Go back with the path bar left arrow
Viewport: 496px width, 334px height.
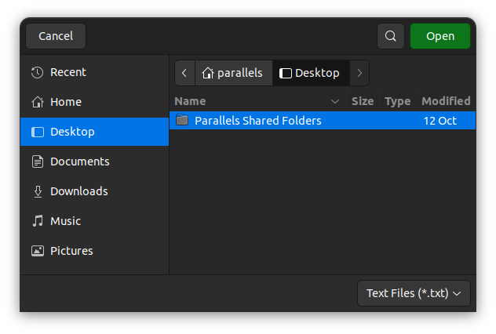[184, 73]
